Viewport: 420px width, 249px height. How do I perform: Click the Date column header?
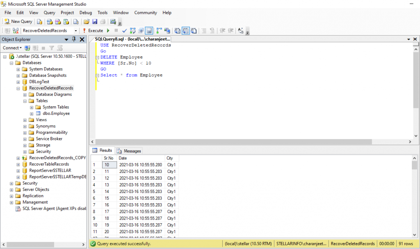[x=141, y=158]
